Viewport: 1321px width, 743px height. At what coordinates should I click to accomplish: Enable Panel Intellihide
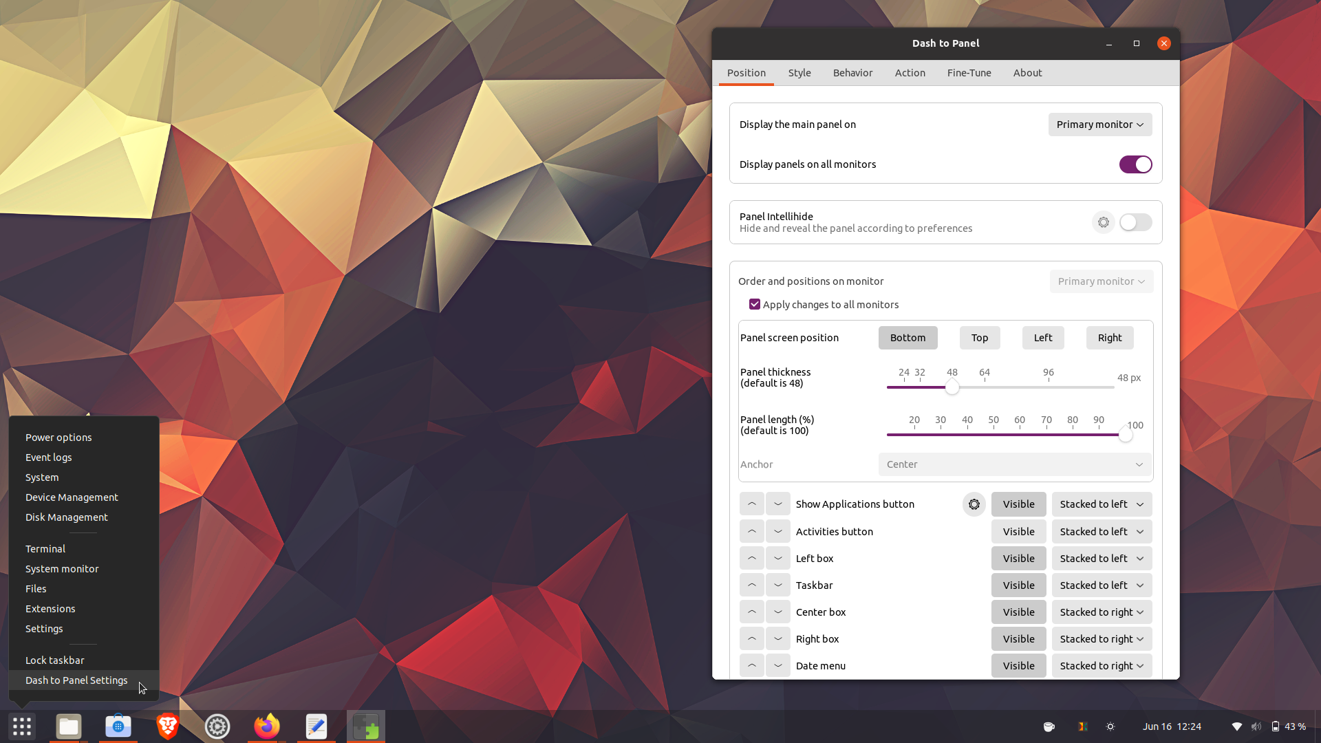(x=1135, y=222)
